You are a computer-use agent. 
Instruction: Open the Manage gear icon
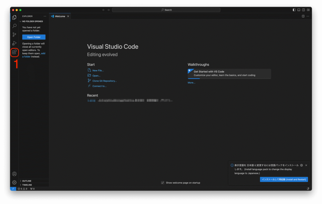tap(14, 182)
